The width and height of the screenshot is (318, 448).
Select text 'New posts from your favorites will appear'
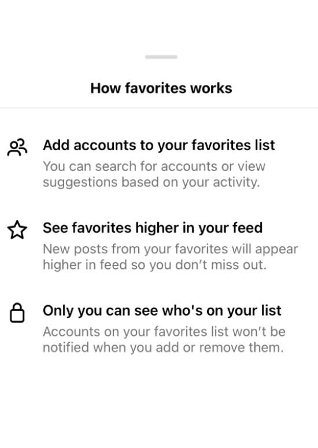[171, 249]
